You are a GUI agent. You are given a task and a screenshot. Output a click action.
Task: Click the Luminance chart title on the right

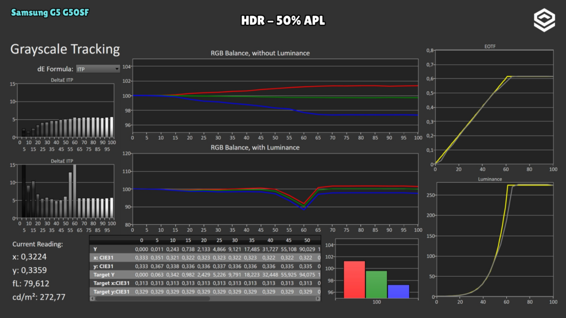tap(490, 179)
